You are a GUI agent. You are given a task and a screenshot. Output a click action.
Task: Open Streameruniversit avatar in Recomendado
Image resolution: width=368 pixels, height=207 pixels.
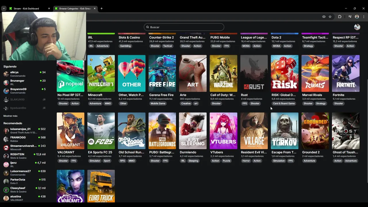(6, 147)
